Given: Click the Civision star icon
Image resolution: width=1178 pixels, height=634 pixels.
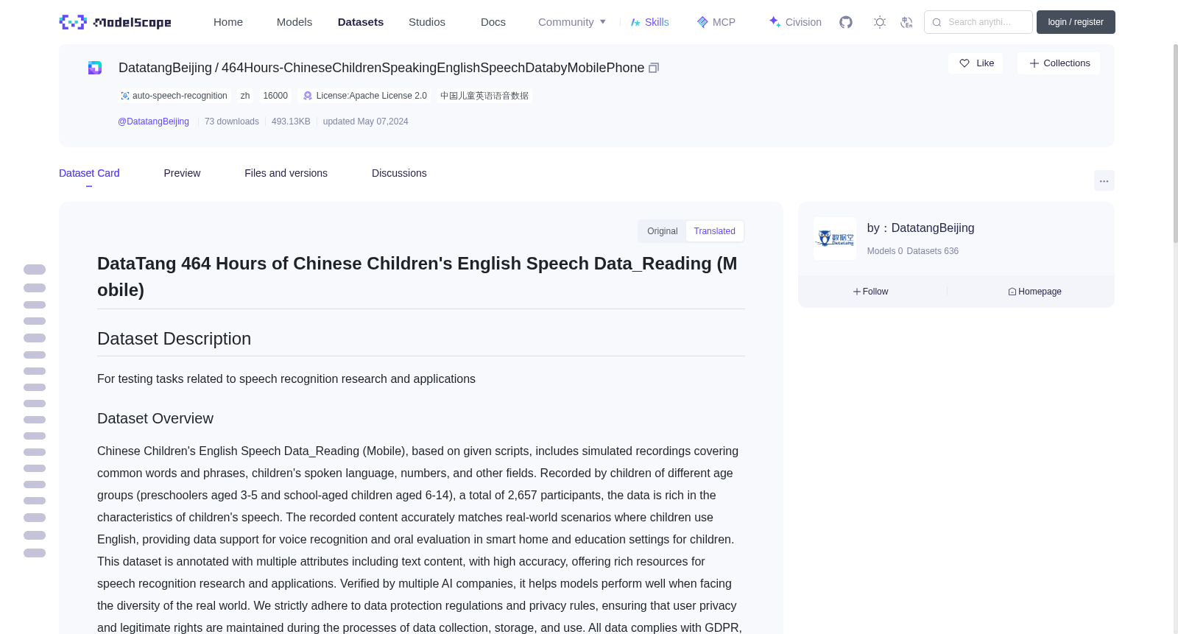Looking at the screenshot, I should click(x=775, y=21).
